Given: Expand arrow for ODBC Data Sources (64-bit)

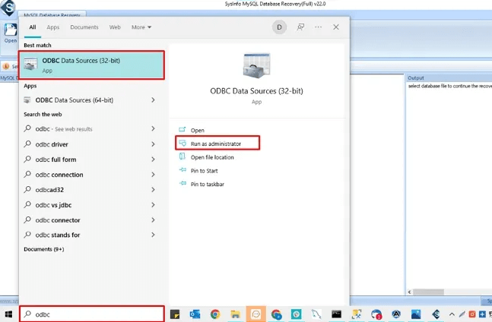Looking at the screenshot, I should point(153,100).
